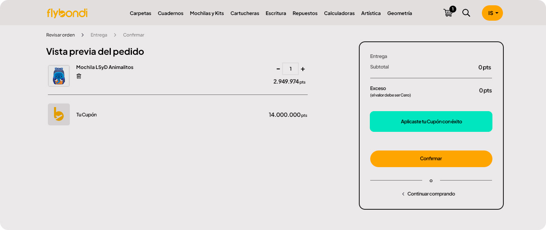Click the Tu Cupón coupon icon
The image size is (546, 230).
(59, 114)
